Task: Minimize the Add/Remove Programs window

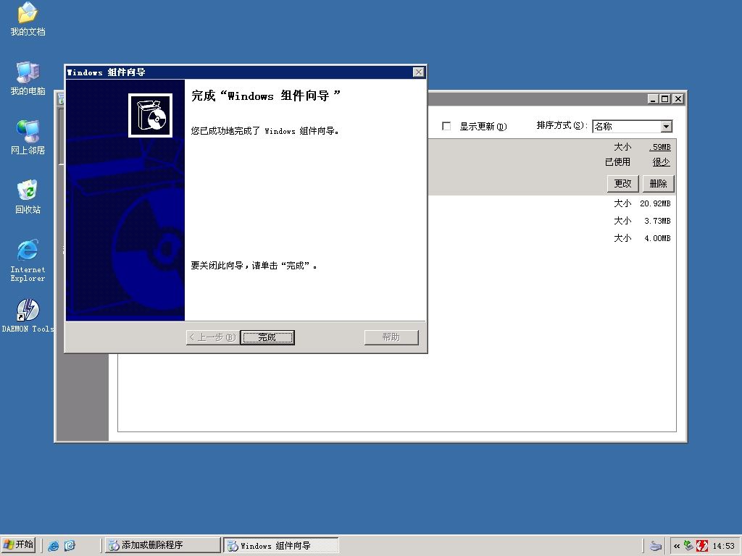Action: click(653, 98)
